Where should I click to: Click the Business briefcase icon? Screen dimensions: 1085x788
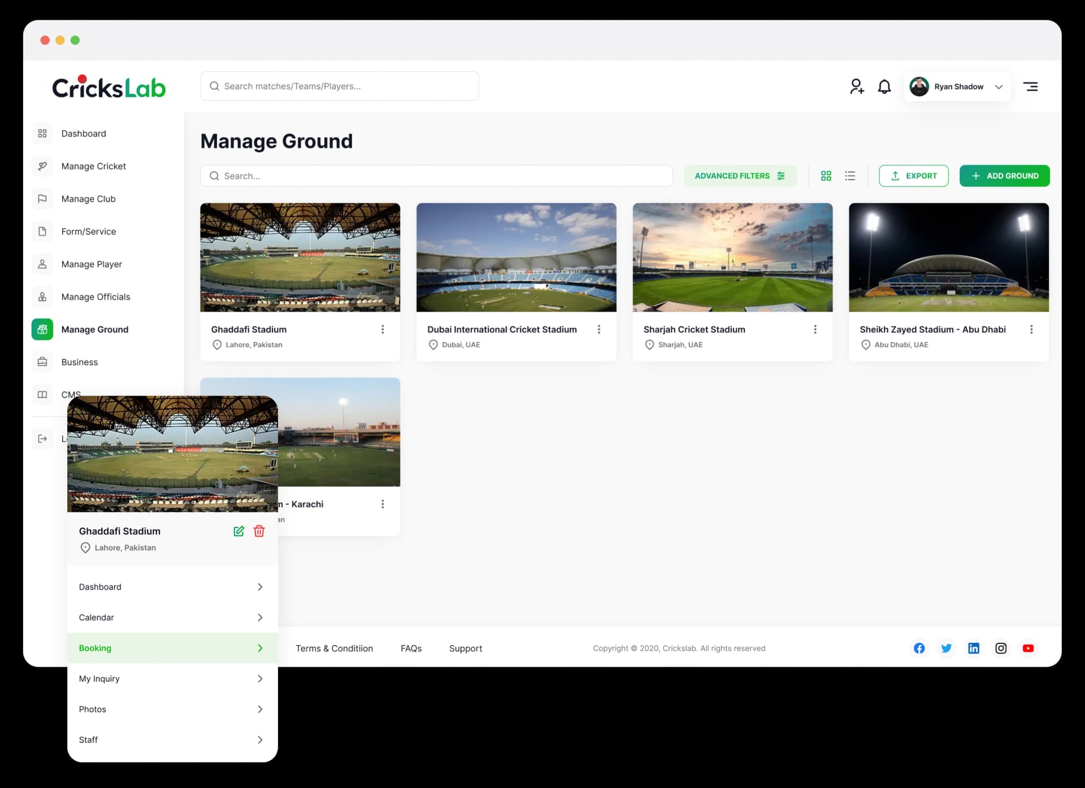[x=42, y=362]
